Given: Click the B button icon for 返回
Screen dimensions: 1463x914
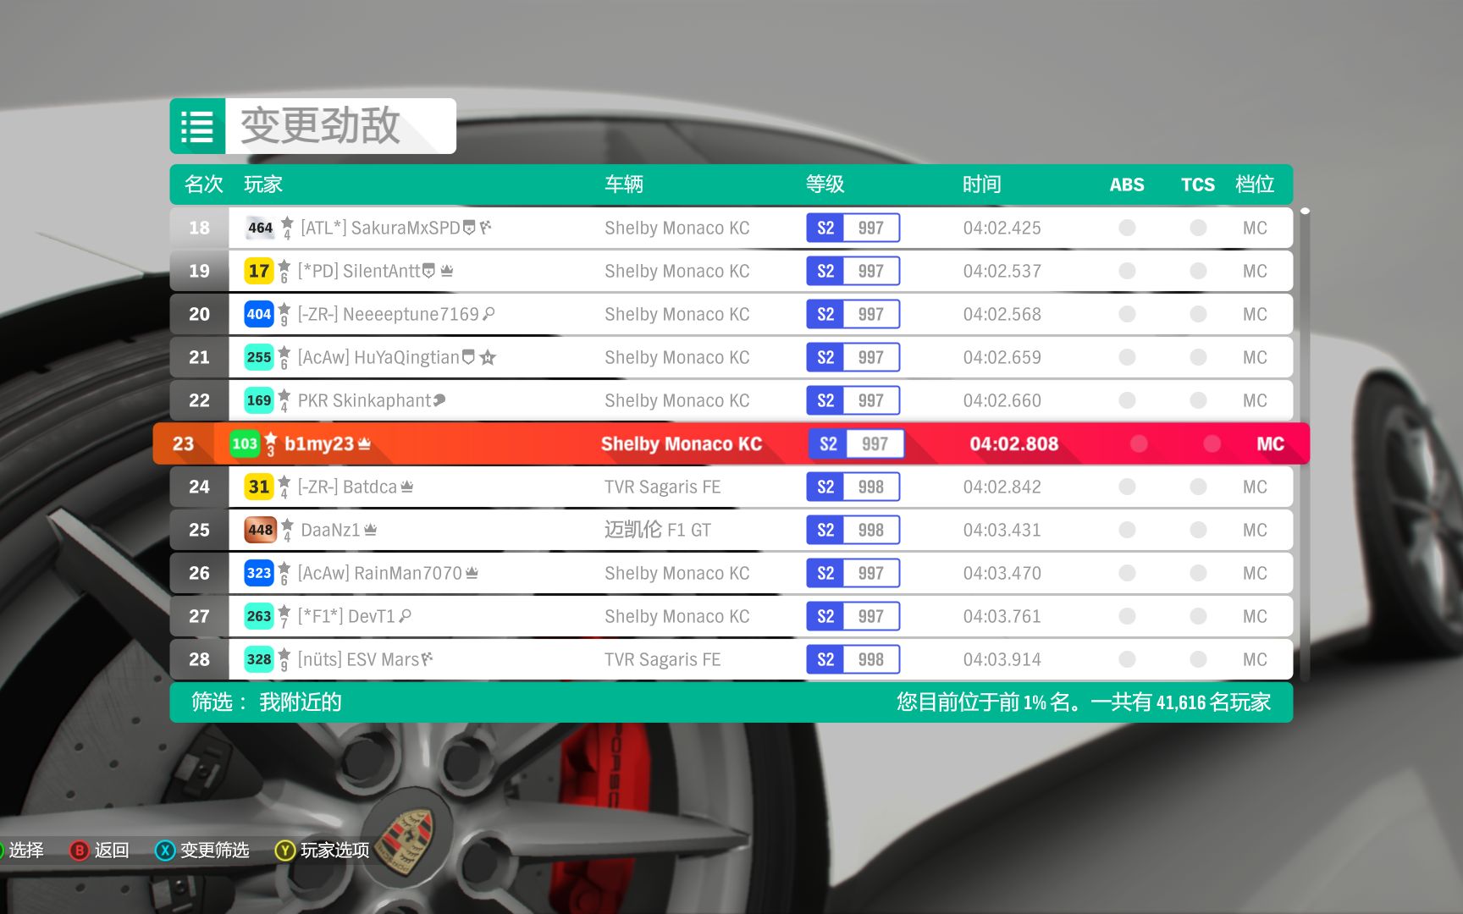Looking at the screenshot, I should click(x=80, y=851).
